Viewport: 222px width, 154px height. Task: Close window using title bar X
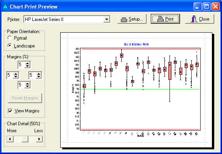(x=215, y=7)
